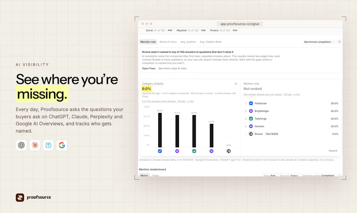Add Sorrel as a competitor
The height and width of the screenshot is (213, 357).
pos(170,30)
